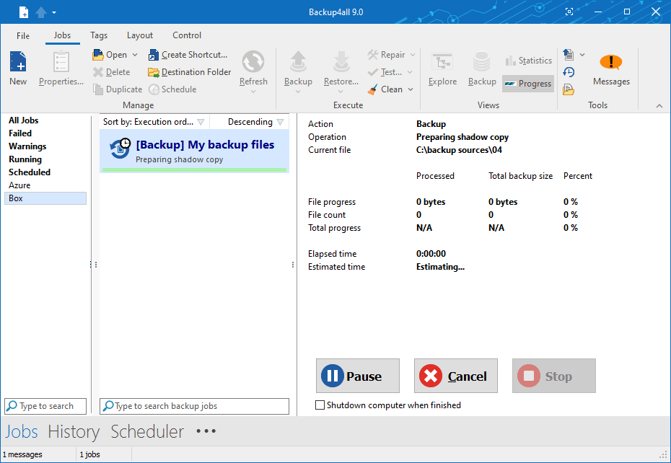This screenshot has height=463, width=671.
Task: Choose the Repair tool
Action: click(387, 55)
